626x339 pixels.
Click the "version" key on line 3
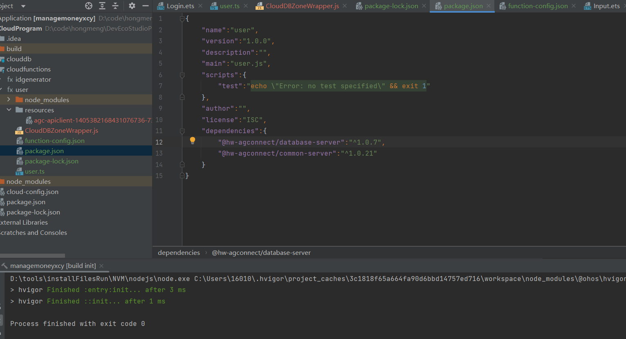point(220,41)
